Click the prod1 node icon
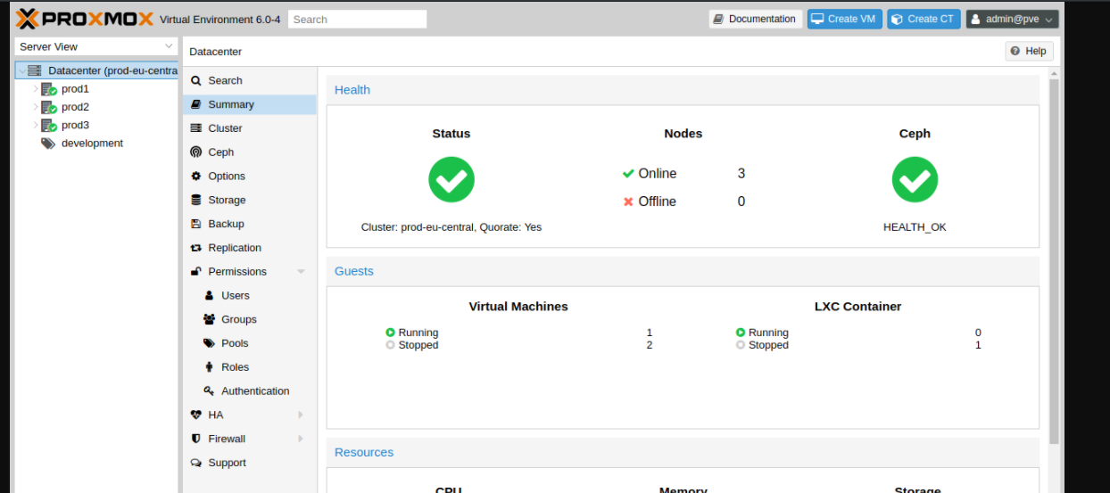1110x493 pixels. [x=49, y=89]
